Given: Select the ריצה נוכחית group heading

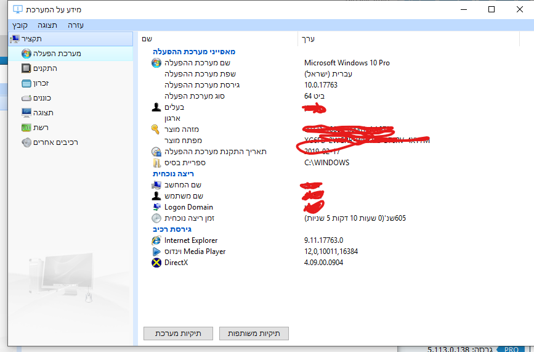Looking at the screenshot, I should click(173, 174).
